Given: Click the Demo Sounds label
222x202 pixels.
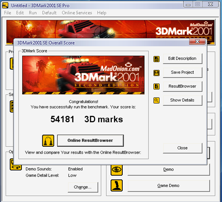Looking at the screenshot, I should click(x=39, y=169).
